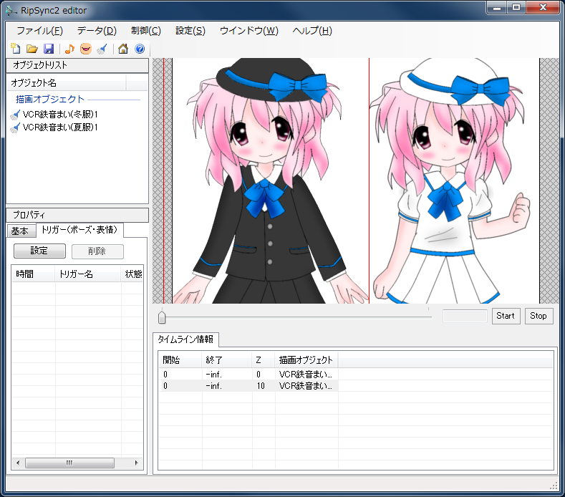
Task: Open the 設定(S) menu
Action: click(x=190, y=31)
